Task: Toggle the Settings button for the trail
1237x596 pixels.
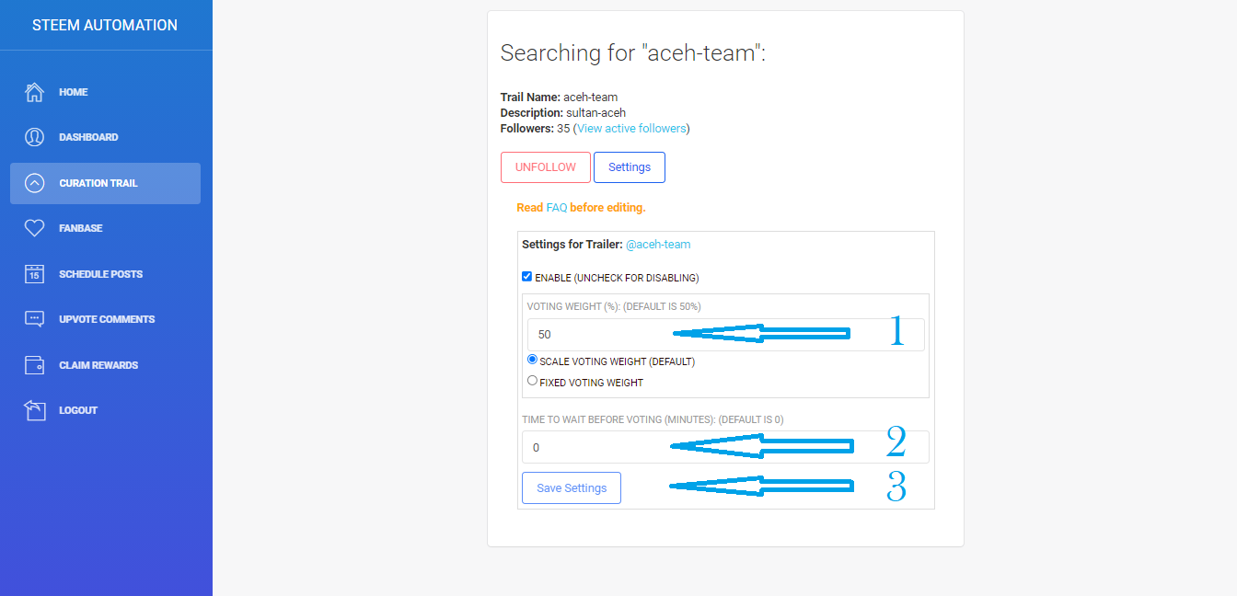Action: click(629, 167)
